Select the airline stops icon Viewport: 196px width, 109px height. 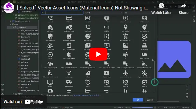[69, 73]
